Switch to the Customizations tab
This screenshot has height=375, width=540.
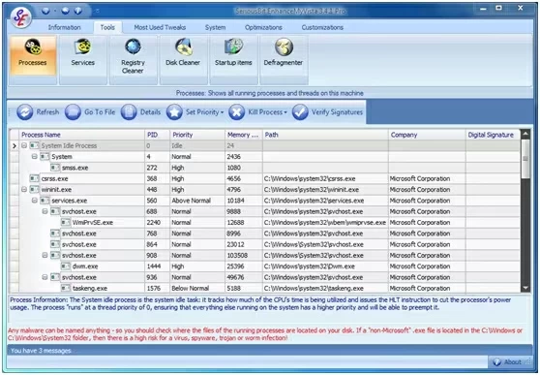(x=322, y=27)
